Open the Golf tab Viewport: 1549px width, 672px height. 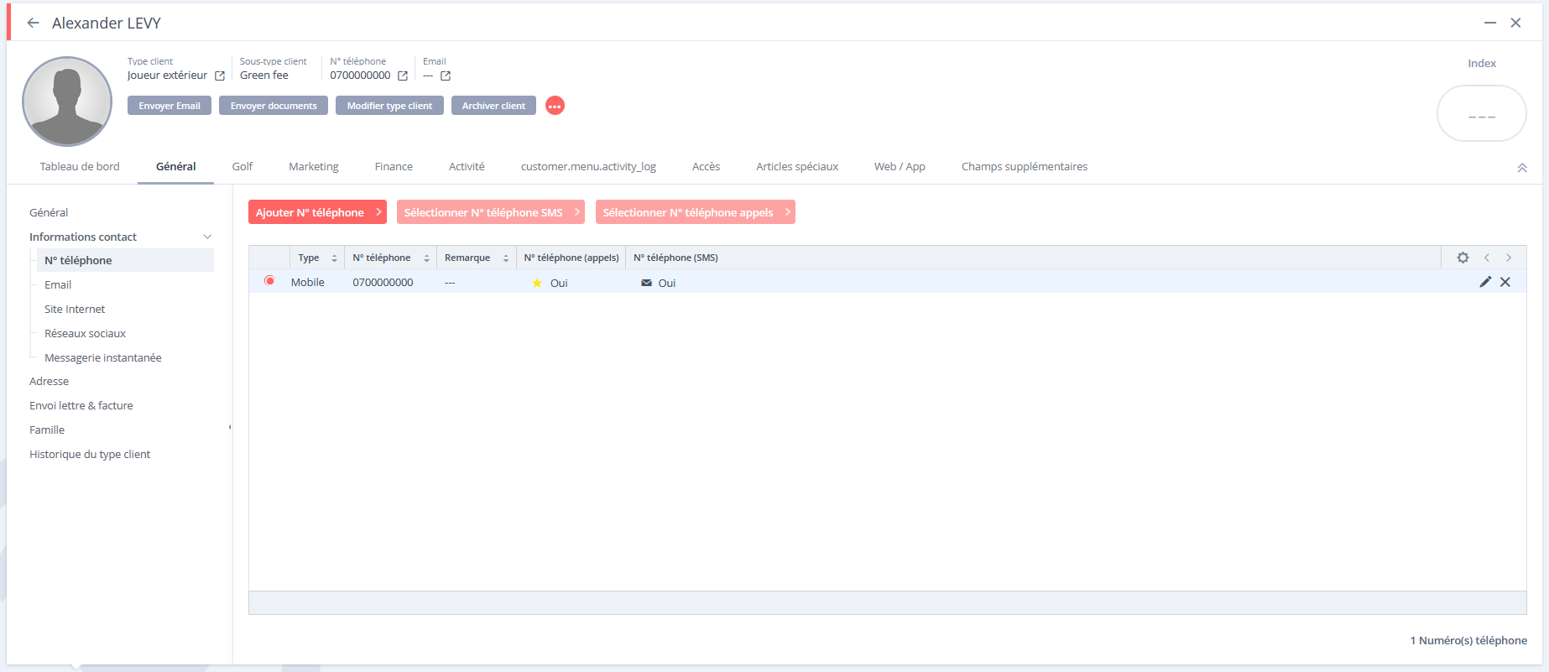click(x=243, y=167)
